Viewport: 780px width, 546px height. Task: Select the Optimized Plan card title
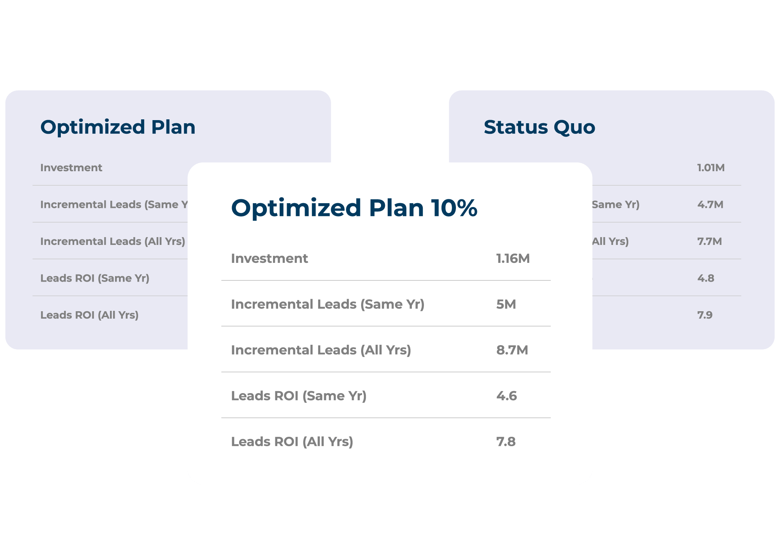click(118, 128)
